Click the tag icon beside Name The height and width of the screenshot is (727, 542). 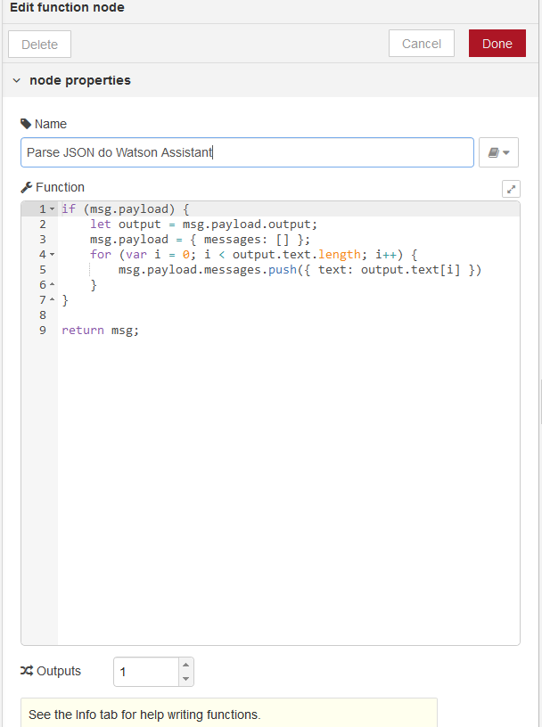[26, 124]
